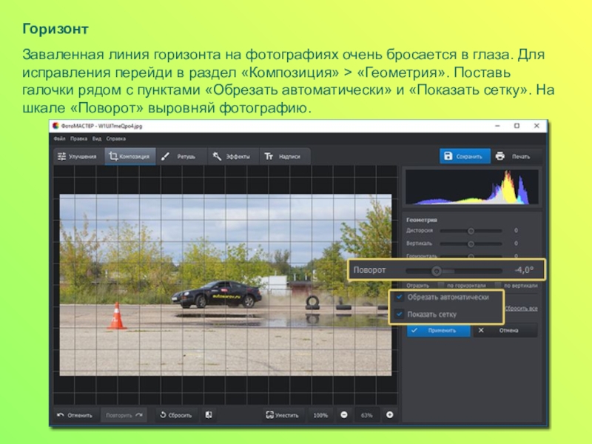
Task: Switch to the Композиция tab
Action: coord(130,156)
